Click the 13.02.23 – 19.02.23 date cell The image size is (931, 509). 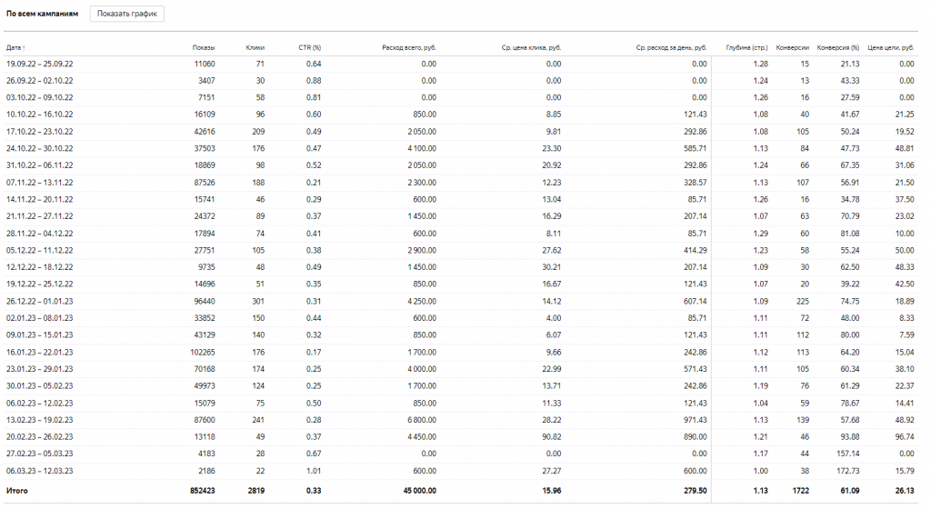tap(39, 419)
